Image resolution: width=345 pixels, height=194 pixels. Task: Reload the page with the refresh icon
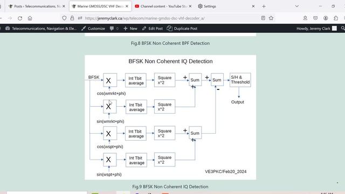click(x=20, y=18)
